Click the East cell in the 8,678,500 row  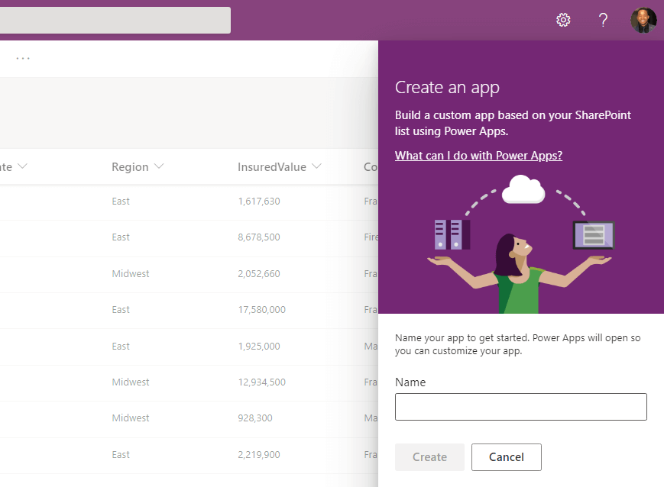click(121, 237)
